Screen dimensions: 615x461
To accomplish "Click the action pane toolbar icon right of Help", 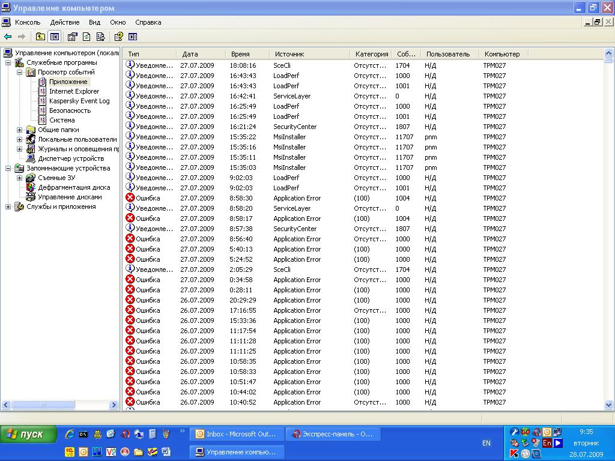I will (x=133, y=37).
